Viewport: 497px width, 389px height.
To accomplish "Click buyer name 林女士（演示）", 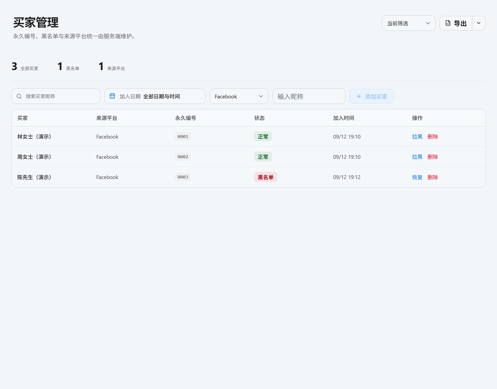I will tap(34, 137).
